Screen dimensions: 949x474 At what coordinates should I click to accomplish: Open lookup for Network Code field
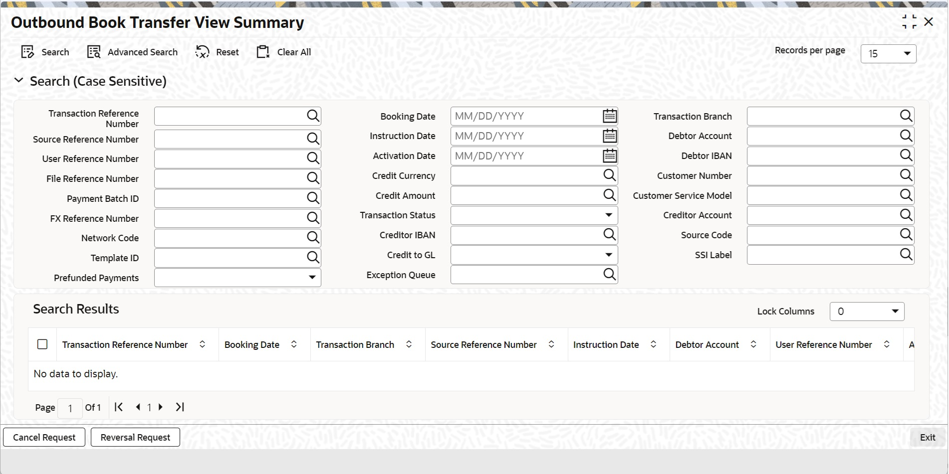tap(313, 238)
